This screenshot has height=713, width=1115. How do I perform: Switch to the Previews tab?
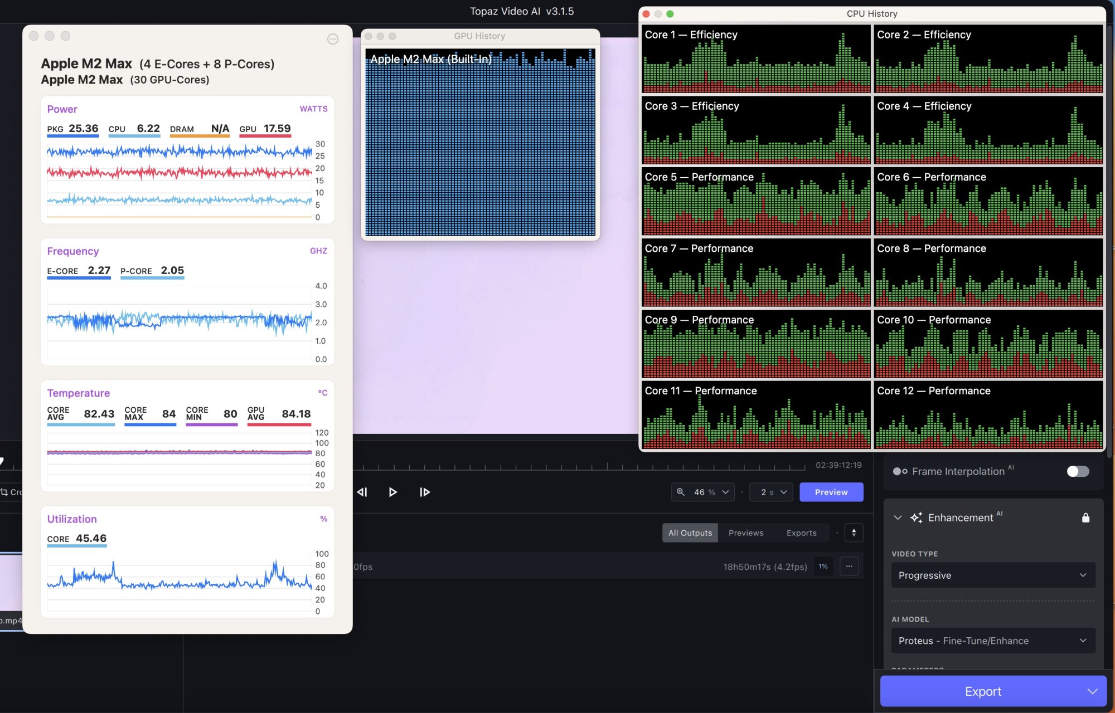[x=745, y=533]
